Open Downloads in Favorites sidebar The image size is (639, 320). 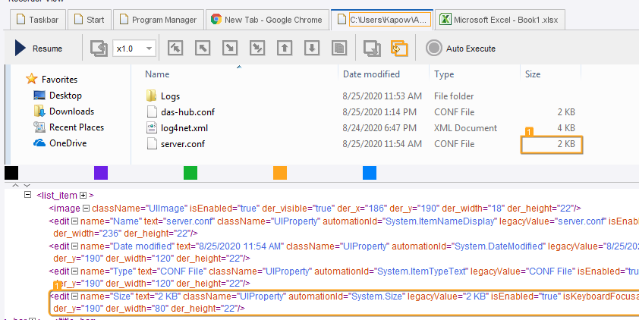click(71, 111)
